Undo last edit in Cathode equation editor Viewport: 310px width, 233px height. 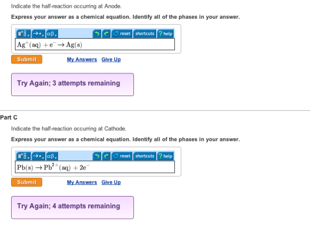(x=97, y=156)
